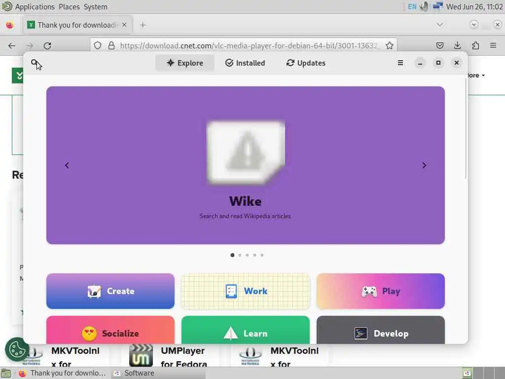Open the clock showing Wed Jun 26
This screenshot has width=505, height=379.
coord(474,7)
